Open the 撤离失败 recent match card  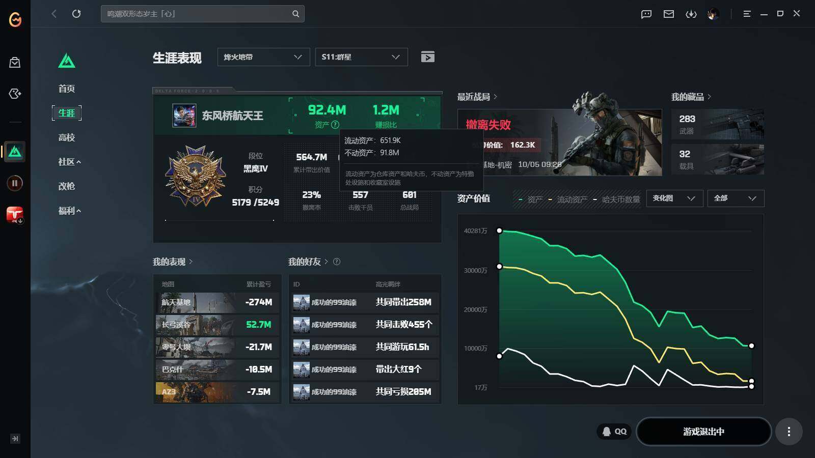[x=559, y=142]
